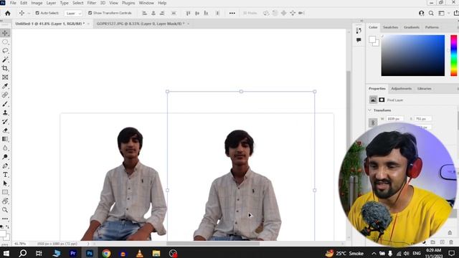Align horizontal centers in options bar
This screenshot has height=258, width=459.
tap(153, 13)
